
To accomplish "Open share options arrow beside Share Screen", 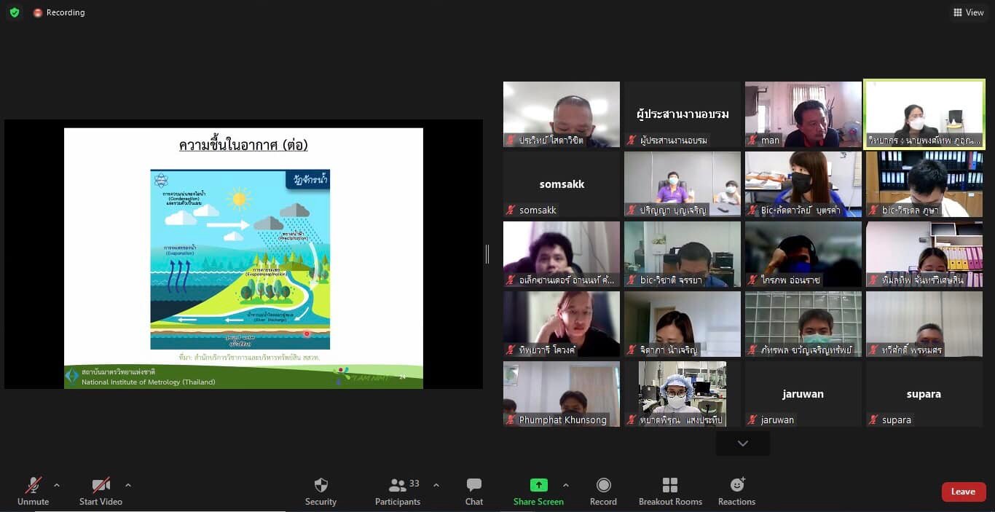I will [x=566, y=485].
